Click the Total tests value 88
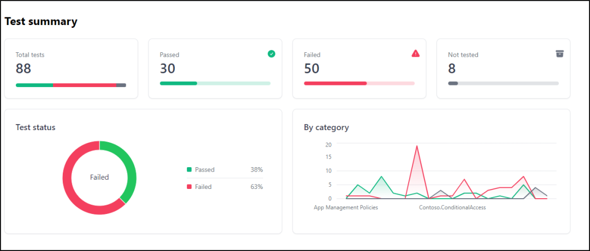The width and height of the screenshot is (590, 251). 23,69
